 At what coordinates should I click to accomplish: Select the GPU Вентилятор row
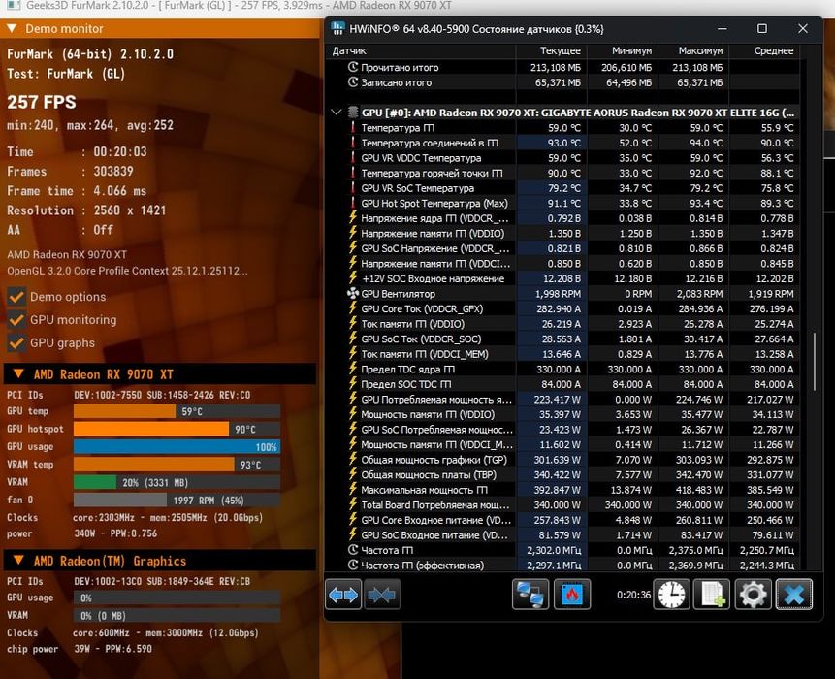[562, 294]
